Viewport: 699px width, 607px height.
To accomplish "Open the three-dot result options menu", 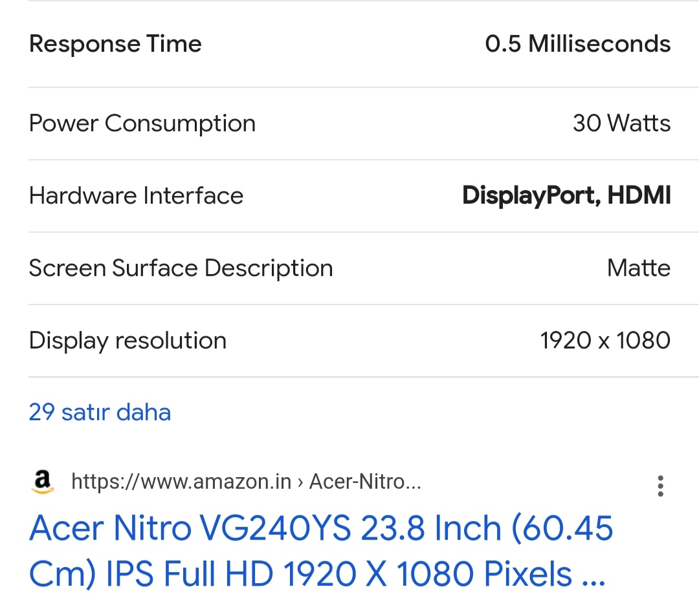I will pos(660,485).
